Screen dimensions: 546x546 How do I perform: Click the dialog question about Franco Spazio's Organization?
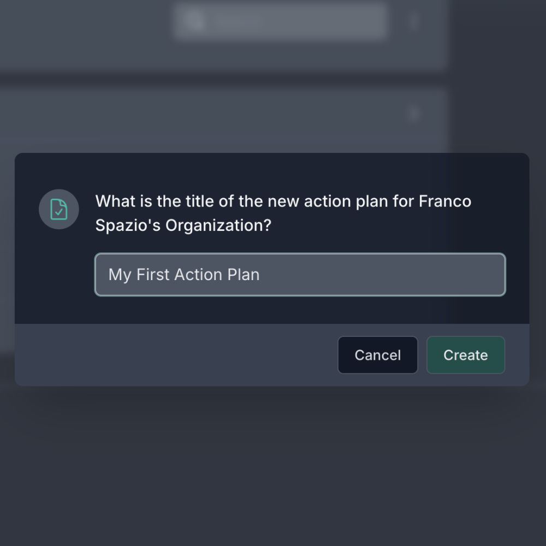coord(283,213)
